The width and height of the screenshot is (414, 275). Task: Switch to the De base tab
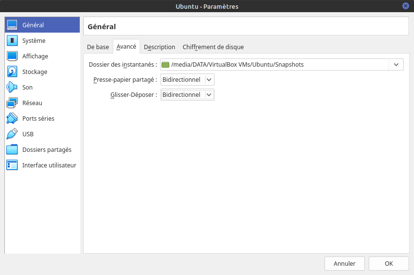98,47
